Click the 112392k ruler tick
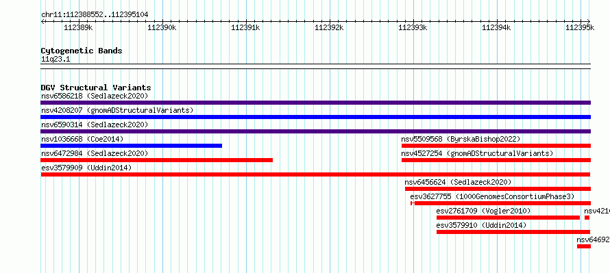Screen dimensions: 610x273 click(x=330, y=27)
